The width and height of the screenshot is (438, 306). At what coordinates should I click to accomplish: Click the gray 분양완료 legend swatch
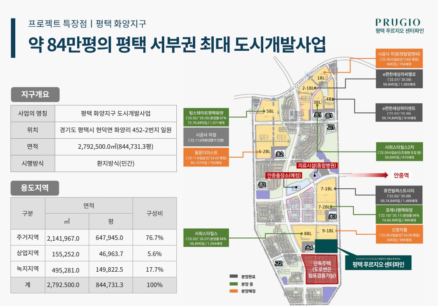[x=233, y=276]
